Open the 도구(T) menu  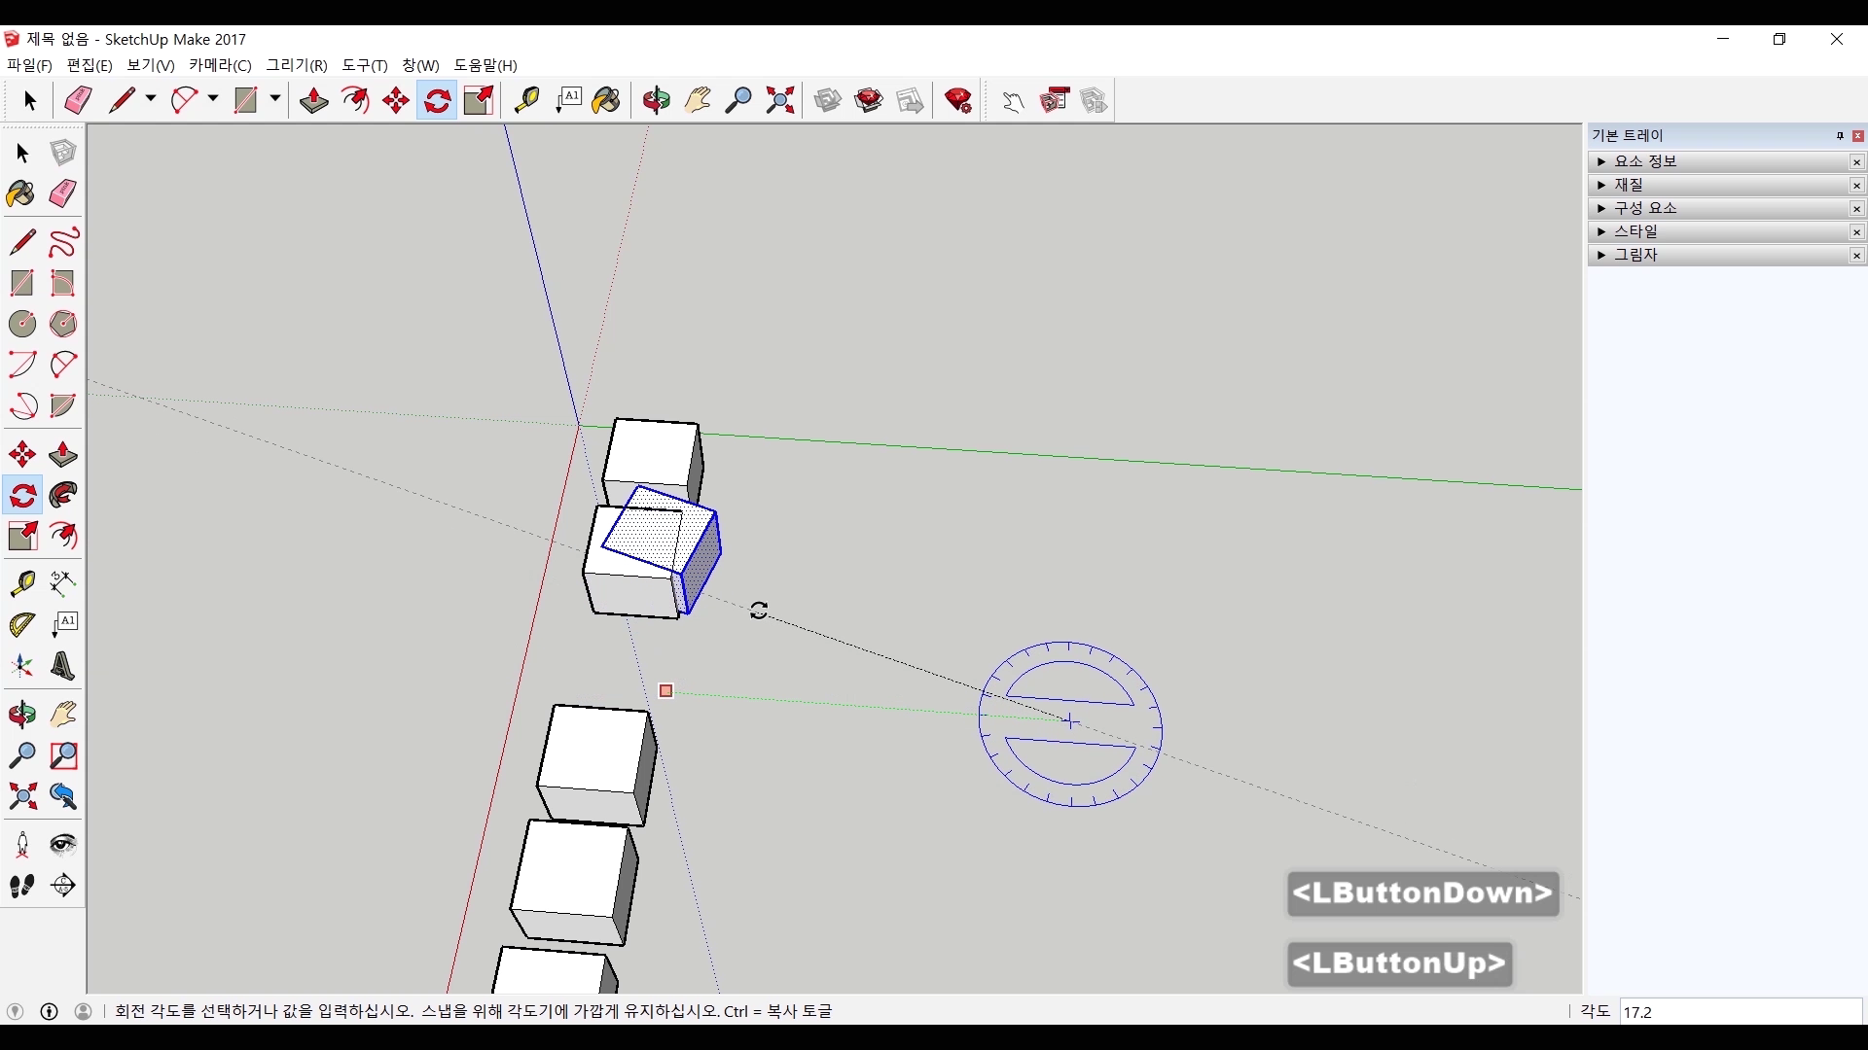pos(364,65)
